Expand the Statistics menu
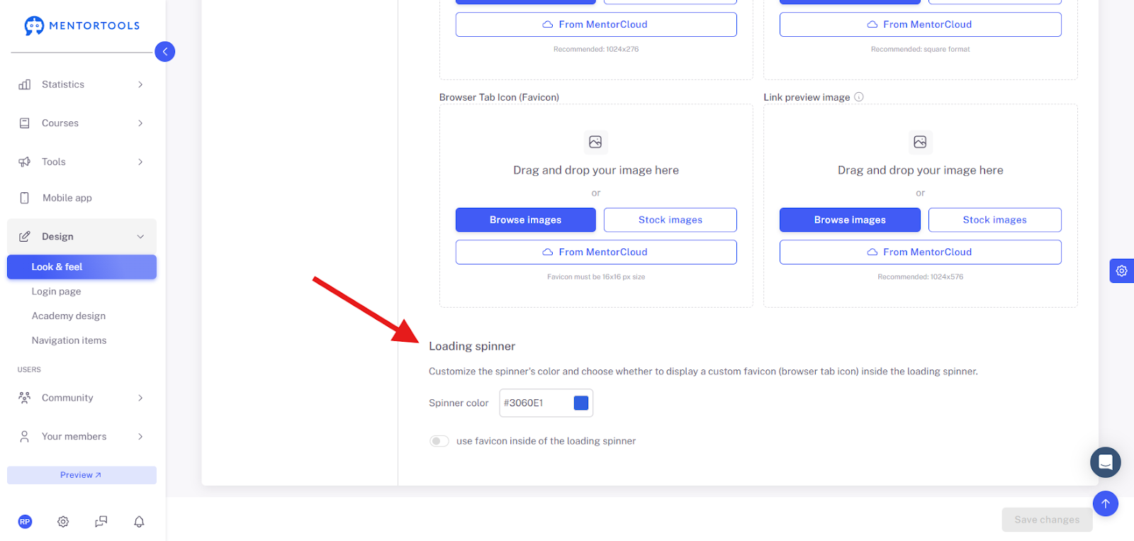Screen dimensions: 1134x541 (x=82, y=84)
